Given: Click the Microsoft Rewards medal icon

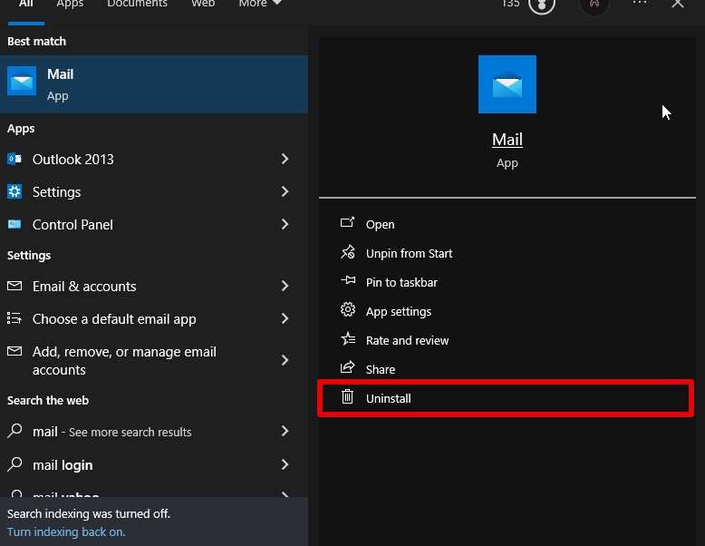Looking at the screenshot, I should pos(542,5).
